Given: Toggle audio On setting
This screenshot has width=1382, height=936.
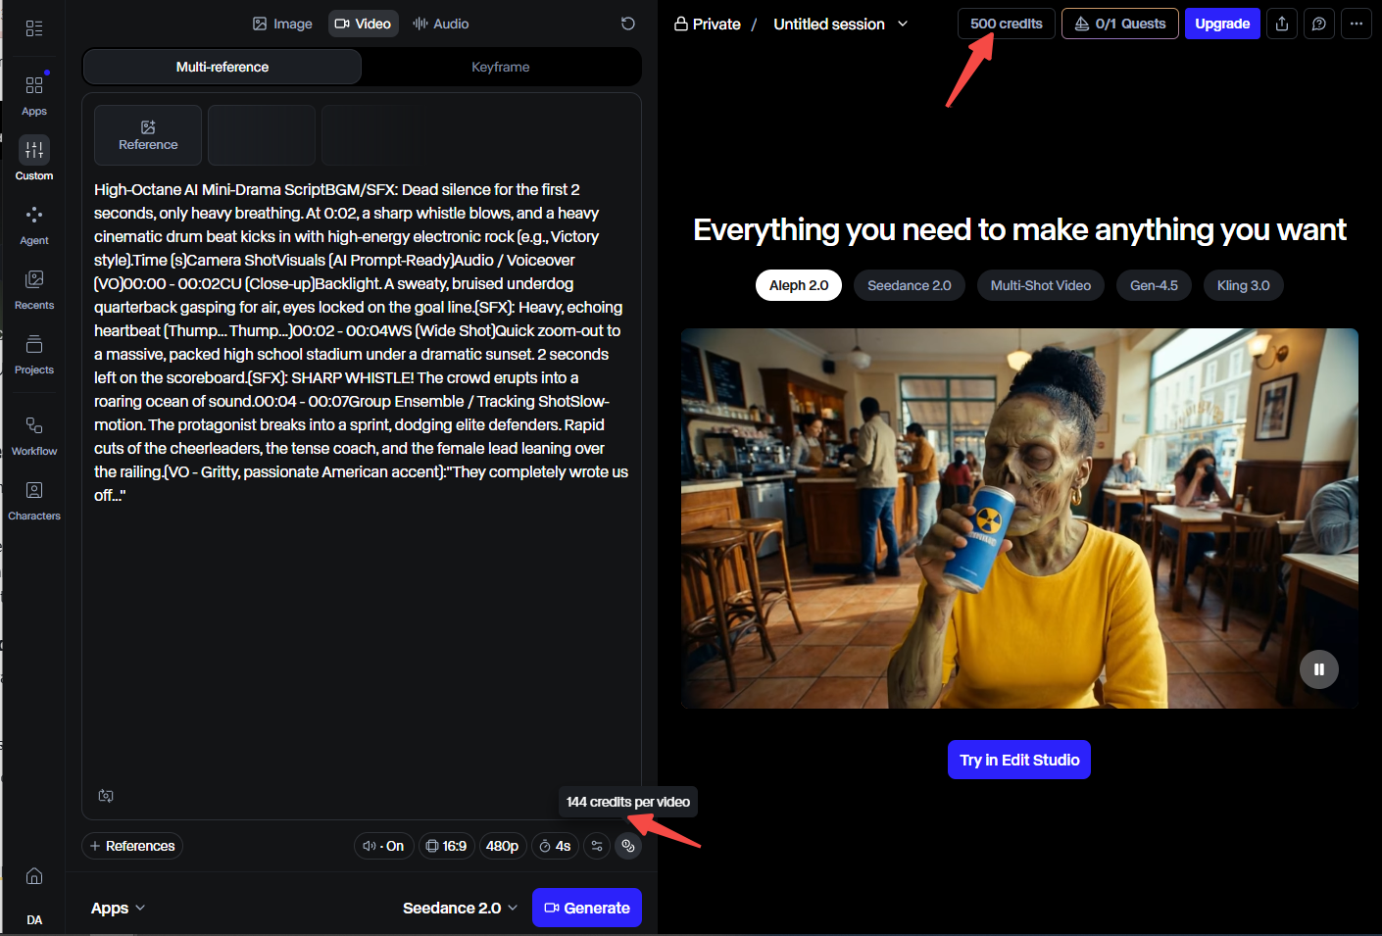Looking at the screenshot, I should 383,846.
